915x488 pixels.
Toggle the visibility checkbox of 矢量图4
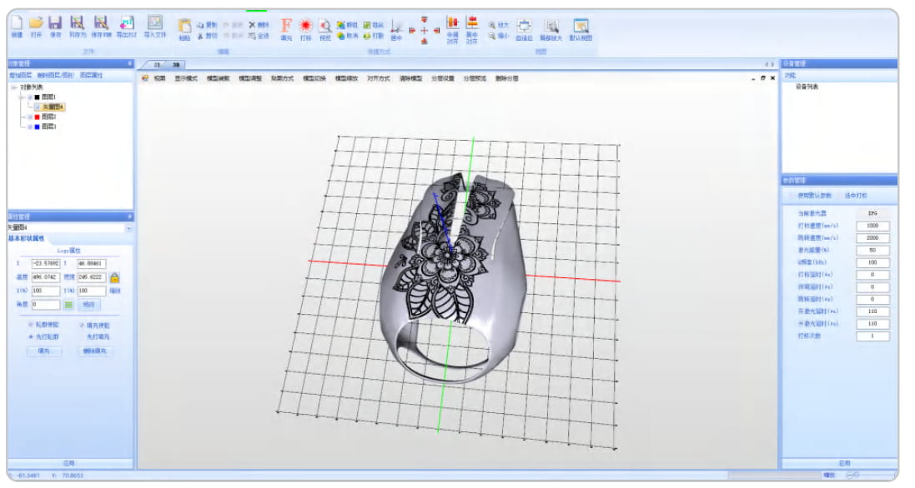[36, 106]
